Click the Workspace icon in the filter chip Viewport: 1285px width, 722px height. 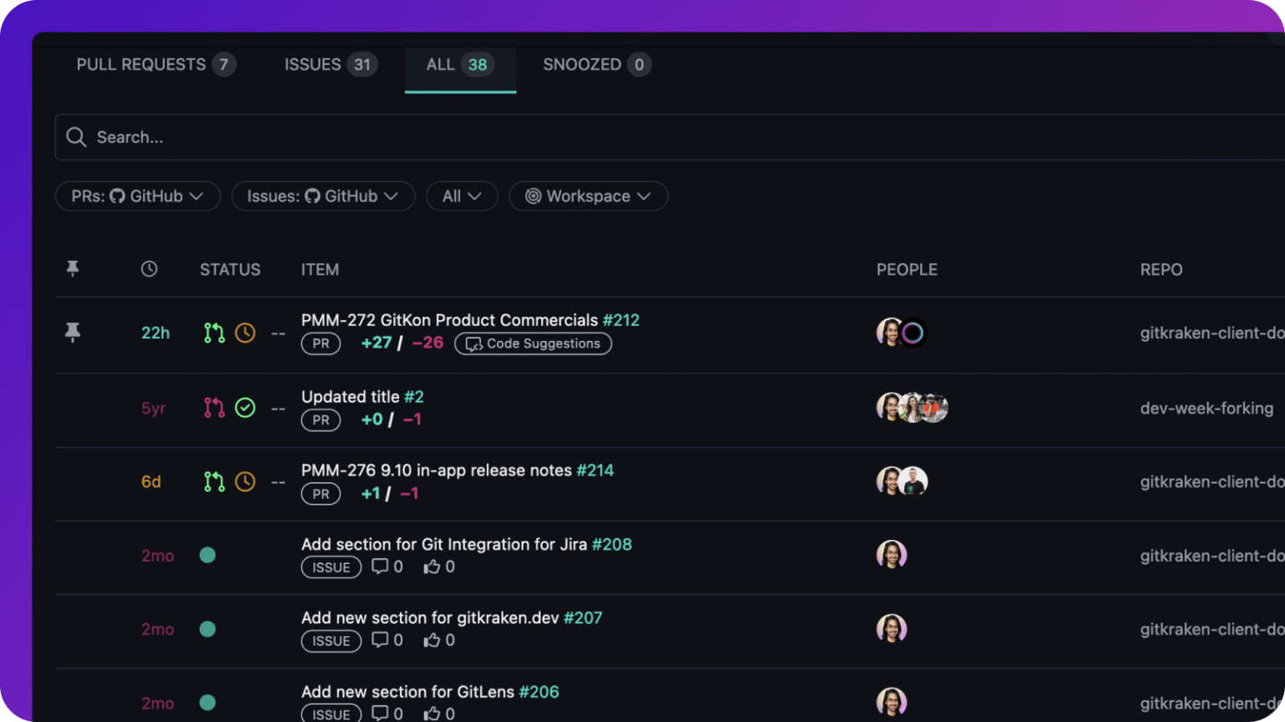click(533, 196)
